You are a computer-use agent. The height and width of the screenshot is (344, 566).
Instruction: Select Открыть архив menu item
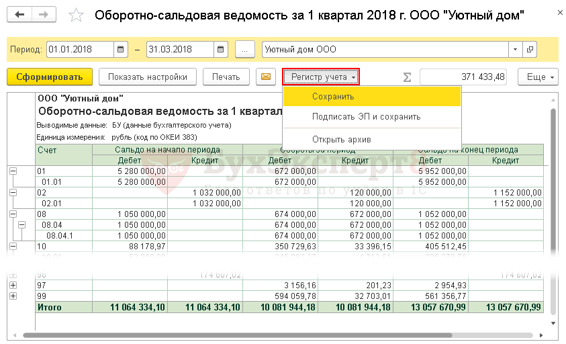click(342, 139)
